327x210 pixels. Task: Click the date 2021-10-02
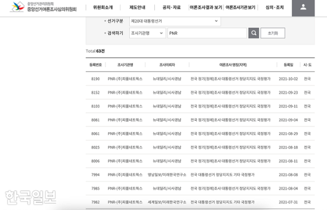point(288,79)
